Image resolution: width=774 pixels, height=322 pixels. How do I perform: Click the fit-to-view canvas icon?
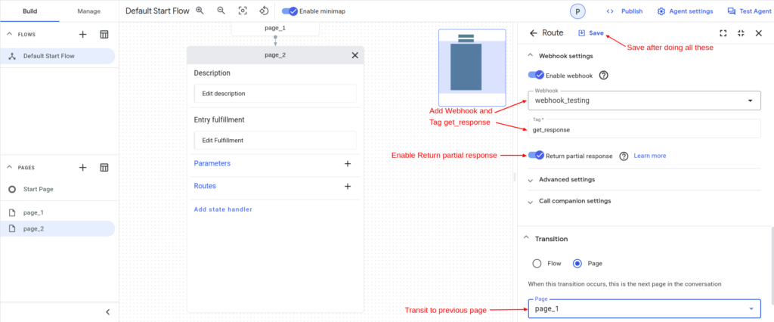pyautogui.click(x=243, y=11)
